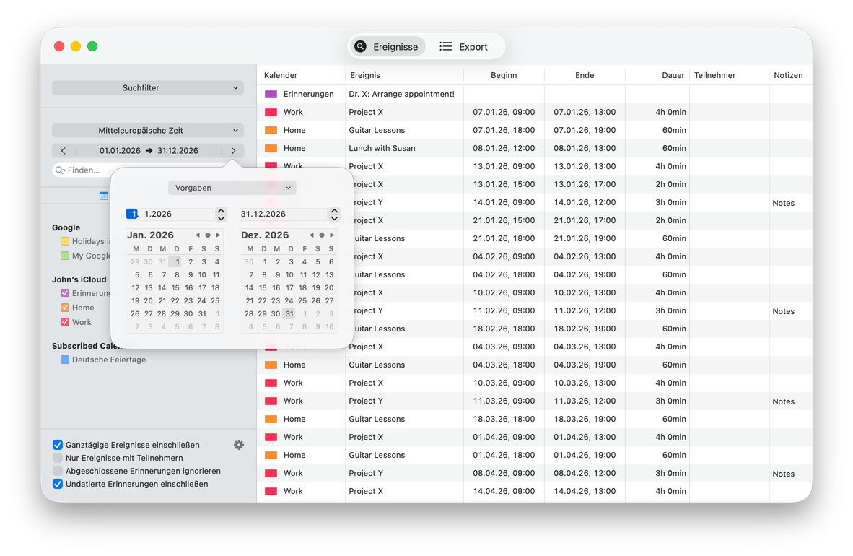853x556 pixels.
Task: Toggle the My Google calendar checkbox
Action: [x=65, y=256]
